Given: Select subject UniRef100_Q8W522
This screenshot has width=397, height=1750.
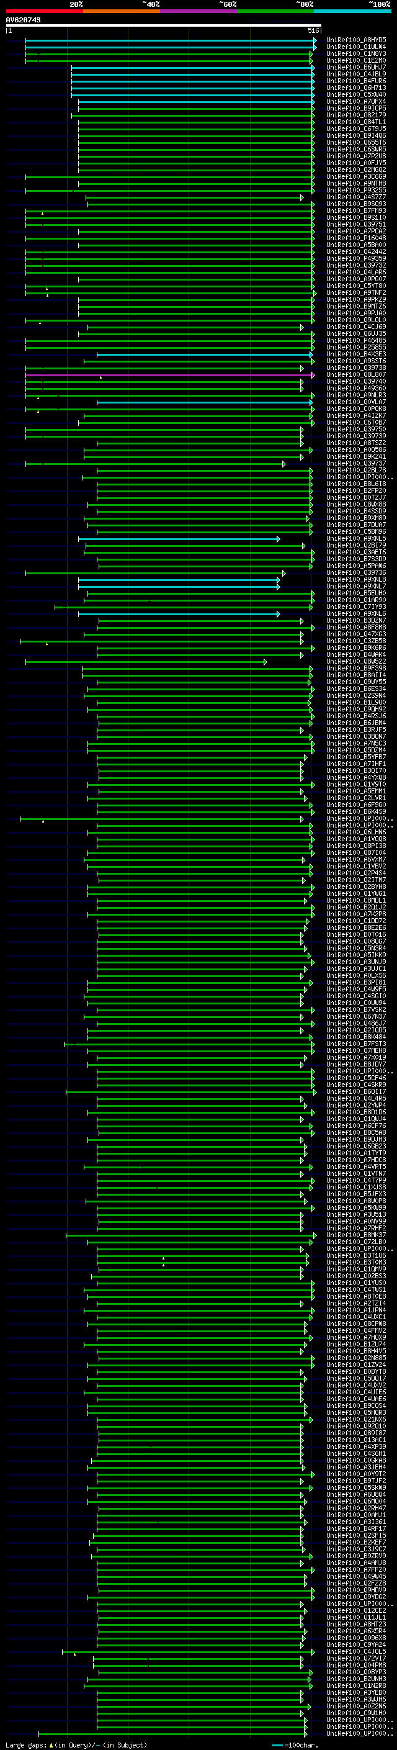Looking at the screenshot, I should click(x=356, y=662).
